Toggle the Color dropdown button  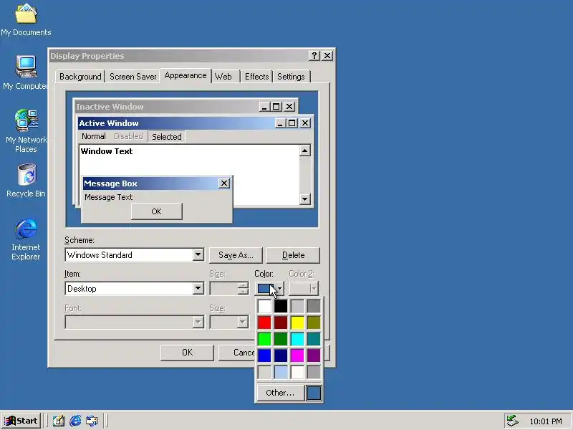[279, 289]
